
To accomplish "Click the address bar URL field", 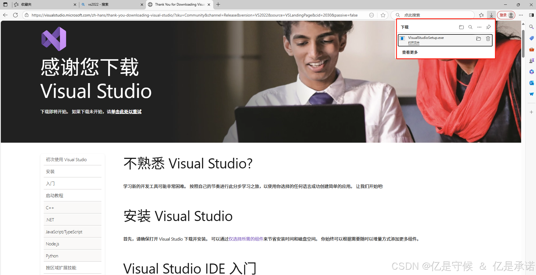I will tap(194, 15).
